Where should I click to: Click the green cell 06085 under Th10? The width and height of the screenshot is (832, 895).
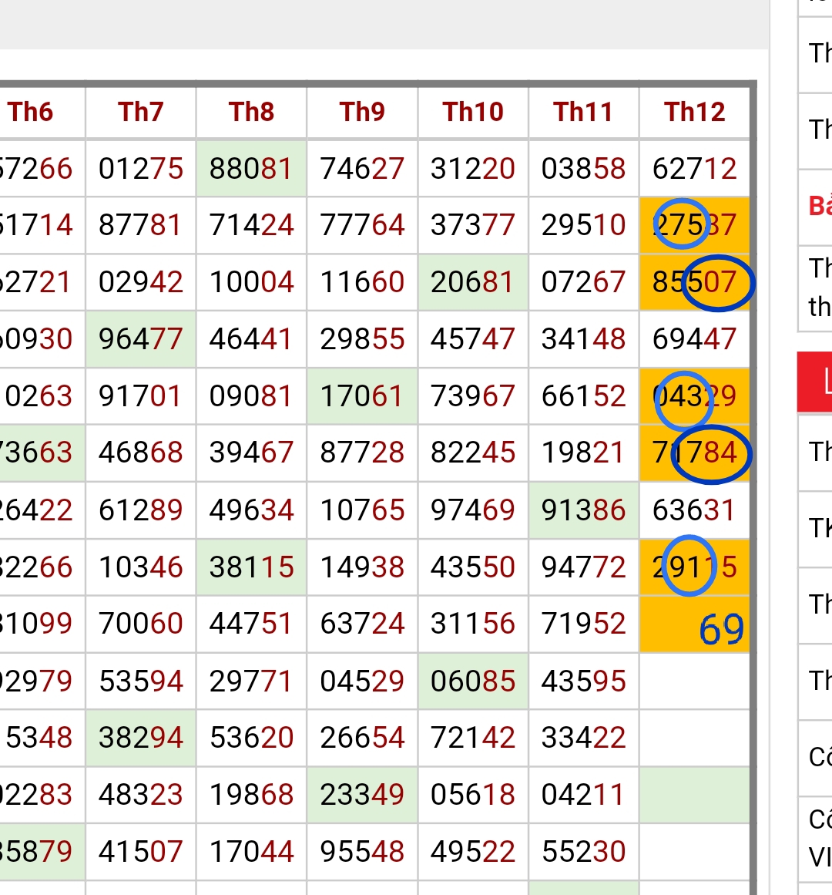[x=473, y=681]
